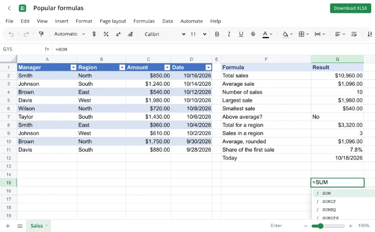Open the Help menu
Screen dimensions: 375x232
[216, 21]
